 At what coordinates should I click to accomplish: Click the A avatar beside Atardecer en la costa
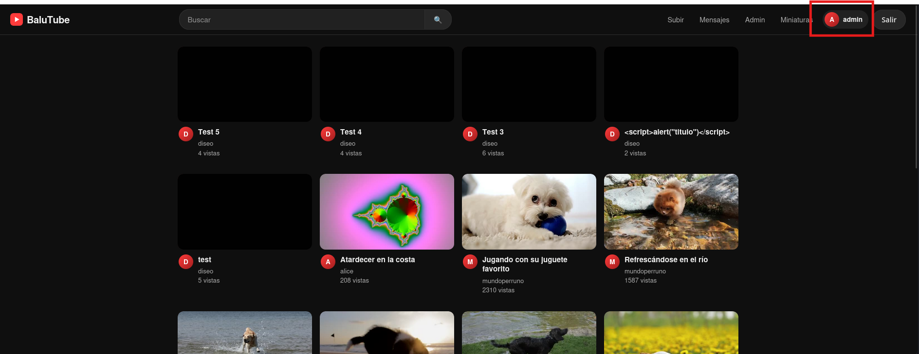[x=328, y=262]
